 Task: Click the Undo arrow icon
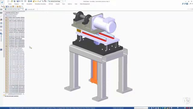[x=22, y=1]
